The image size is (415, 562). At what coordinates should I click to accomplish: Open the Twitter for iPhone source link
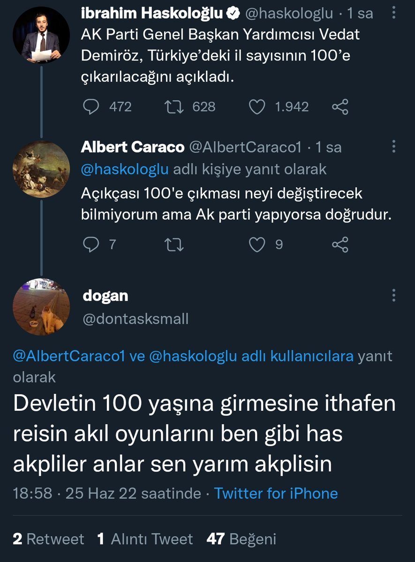point(276,493)
